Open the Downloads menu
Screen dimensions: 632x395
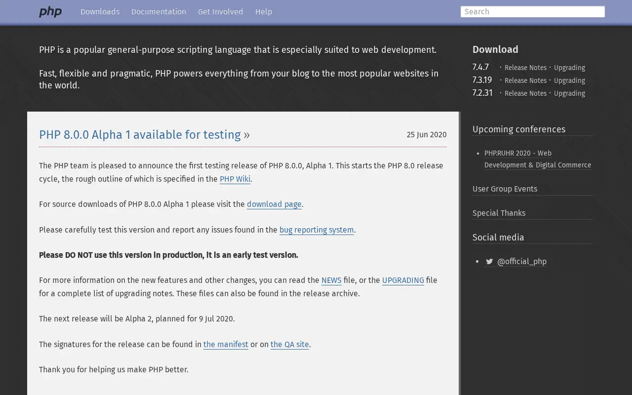click(100, 12)
